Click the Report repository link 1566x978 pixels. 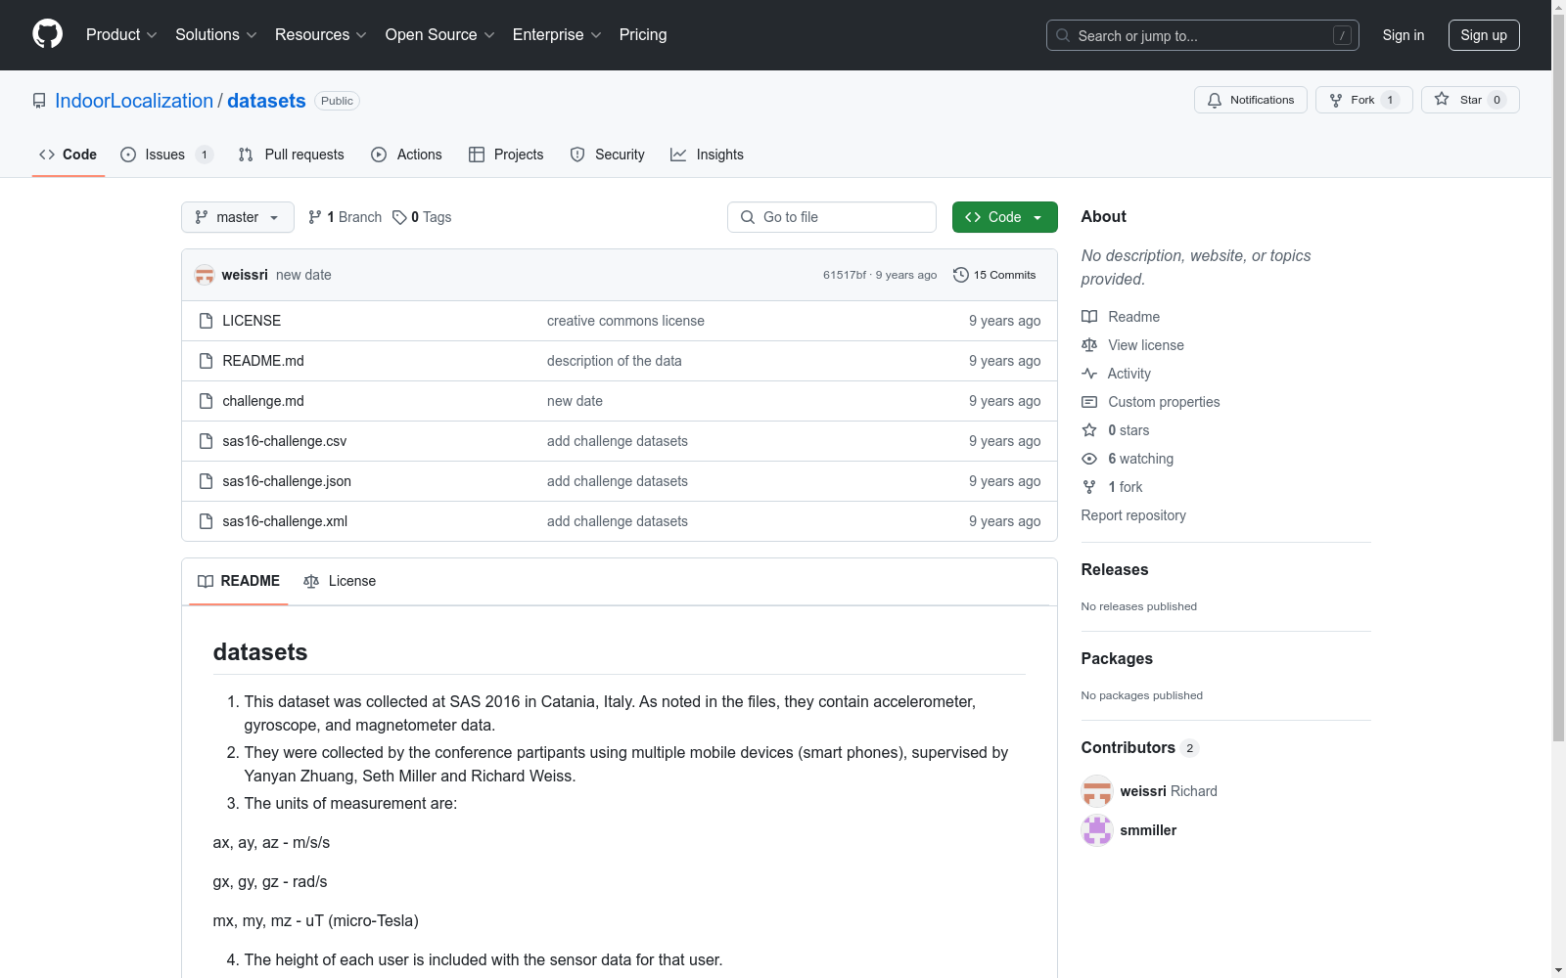click(x=1133, y=515)
